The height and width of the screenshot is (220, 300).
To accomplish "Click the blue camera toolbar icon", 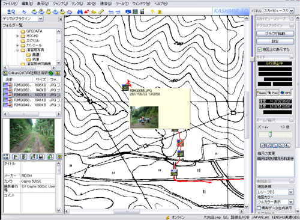I will [x=128, y=12].
